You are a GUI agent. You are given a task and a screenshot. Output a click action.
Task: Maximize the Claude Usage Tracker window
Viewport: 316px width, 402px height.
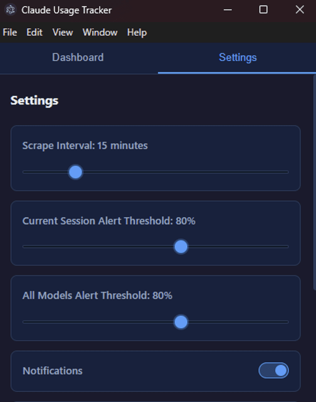tap(263, 10)
